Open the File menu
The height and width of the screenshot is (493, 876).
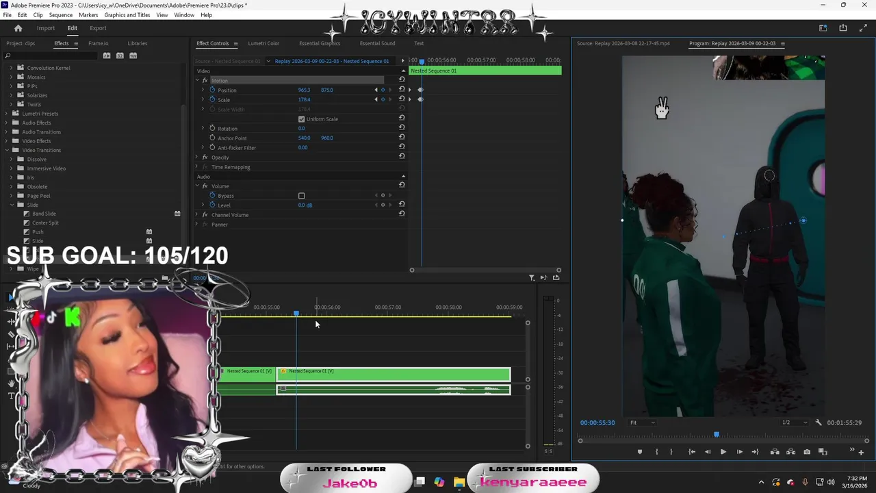[7, 15]
